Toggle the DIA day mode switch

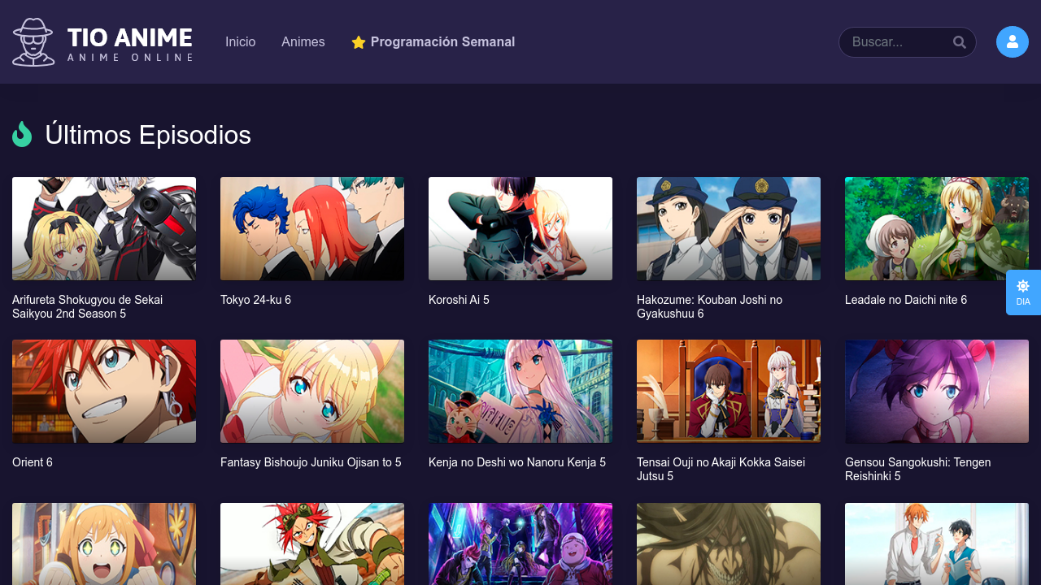click(x=1023, y=292)
